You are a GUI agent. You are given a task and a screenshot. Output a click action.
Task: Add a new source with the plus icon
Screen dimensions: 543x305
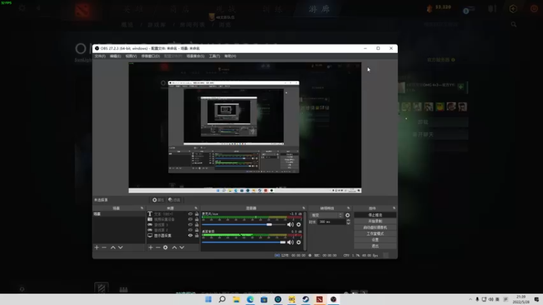coord(151,247)
